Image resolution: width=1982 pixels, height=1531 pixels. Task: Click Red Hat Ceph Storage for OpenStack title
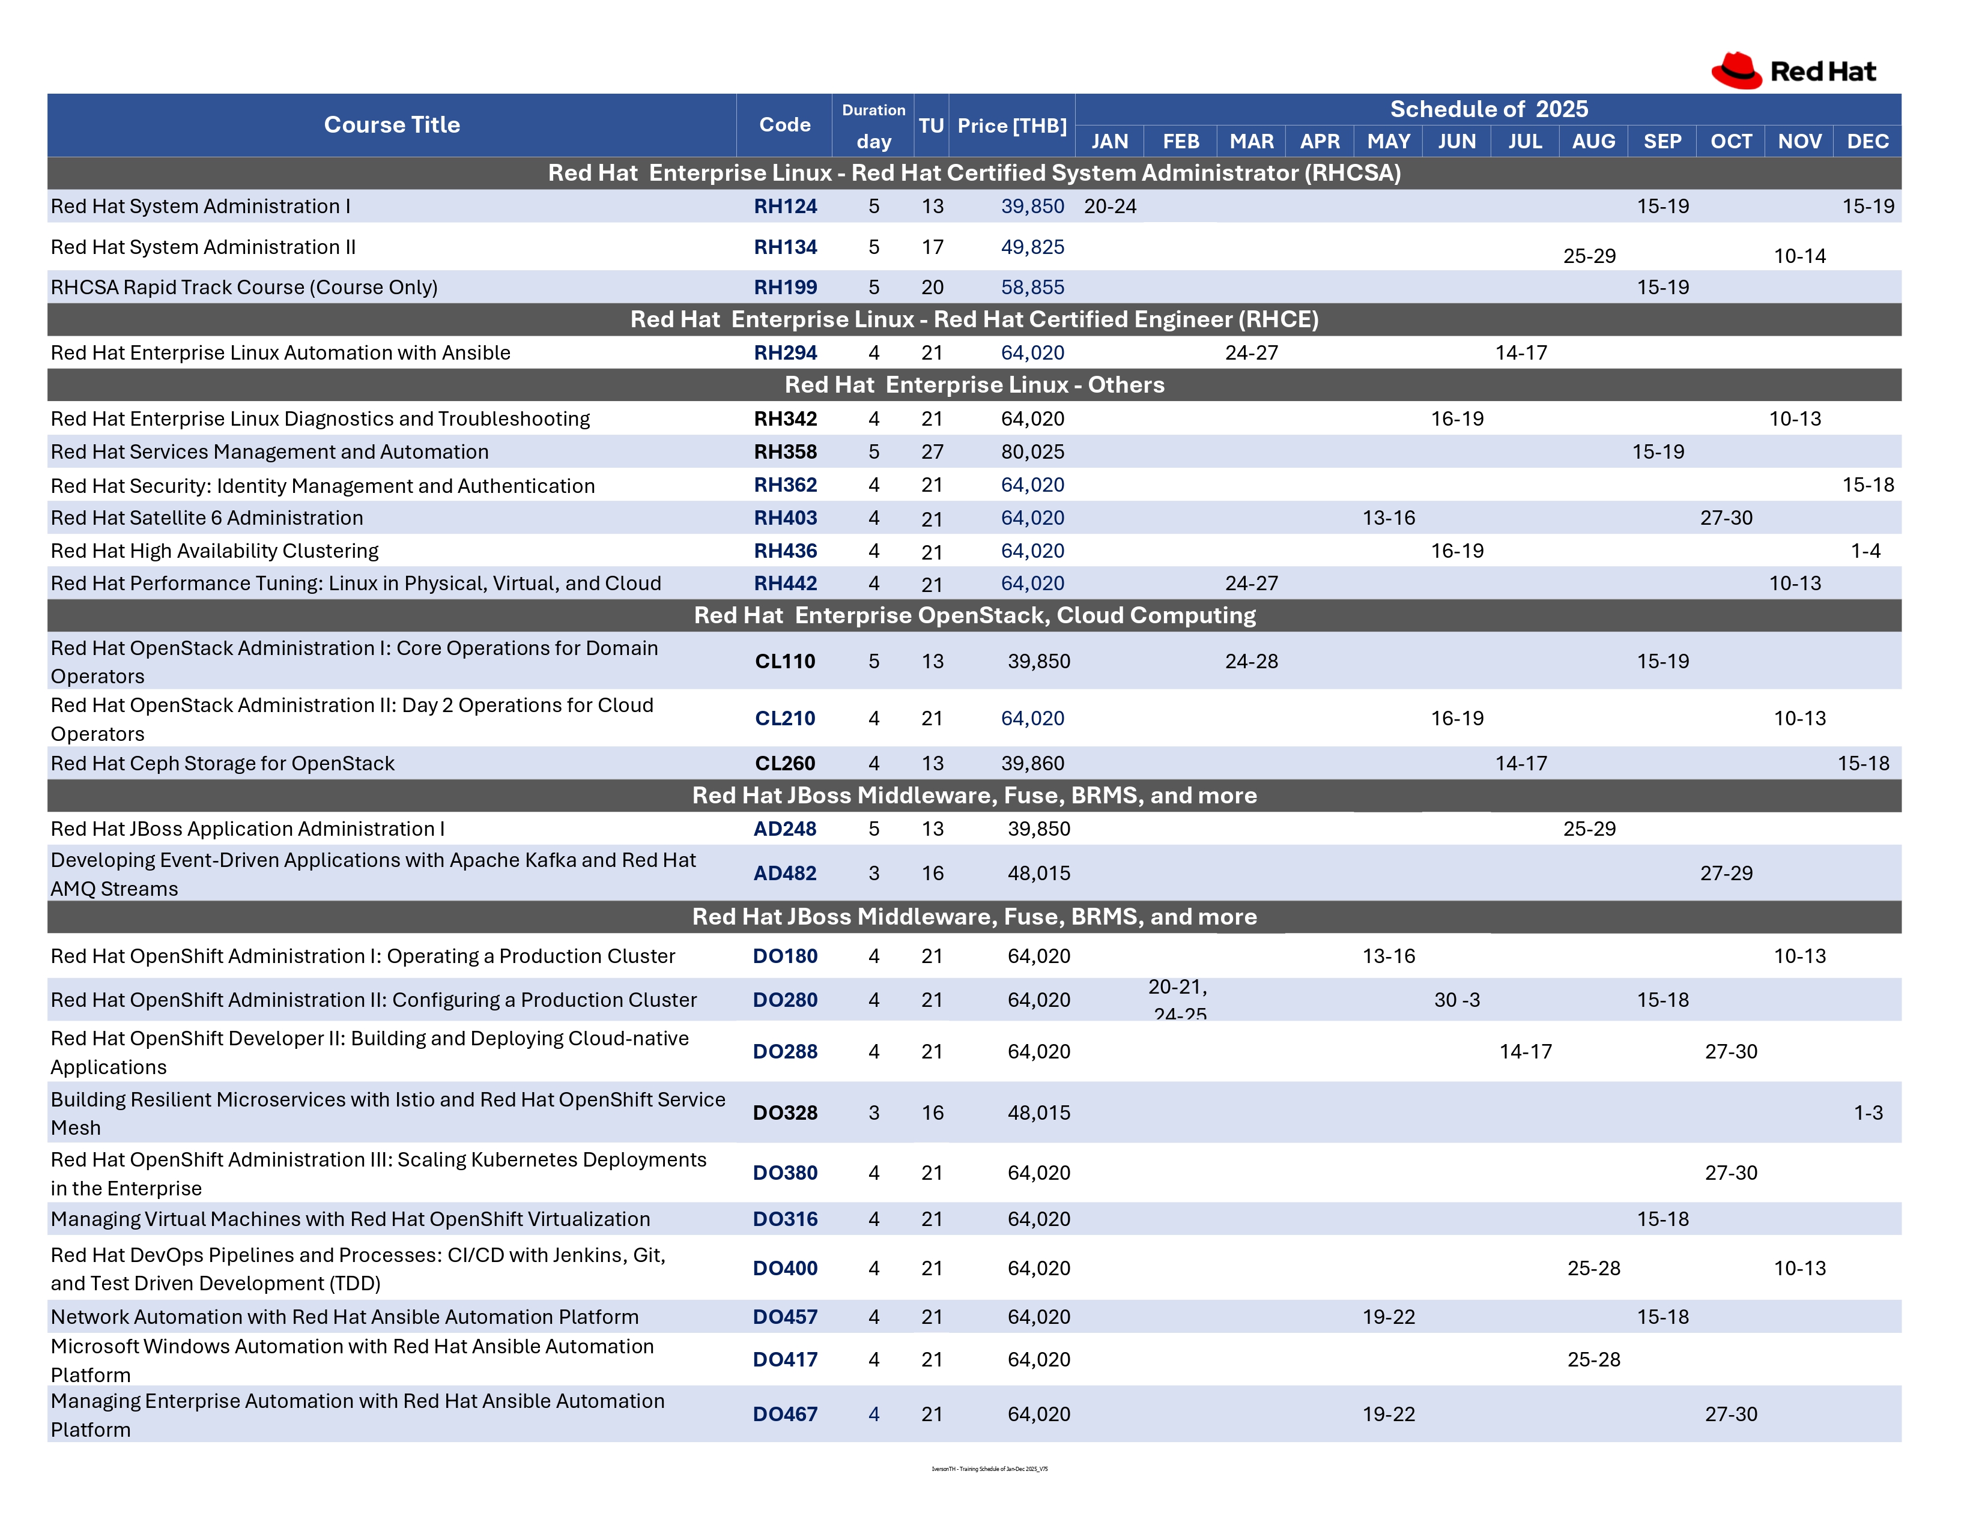pos(222,764)
